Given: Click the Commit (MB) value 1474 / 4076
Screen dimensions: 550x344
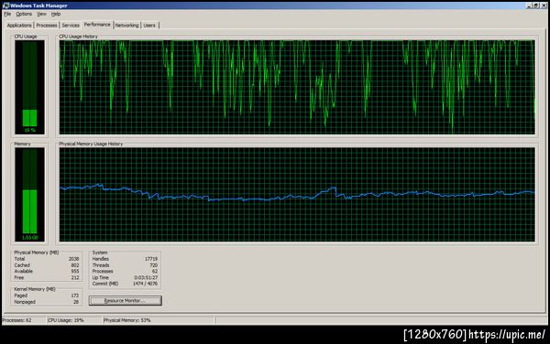Looking at the screenshot, I should pyautogui.click(x=145, y=284).
